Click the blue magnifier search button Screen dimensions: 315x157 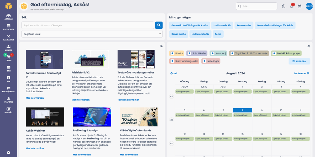coord(159,25)
